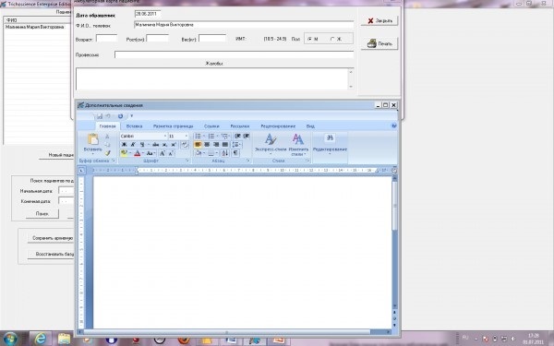The height and width of the screenshot is (346, 554).
Task: Open editor help via question mark icon
Action: 394,125
